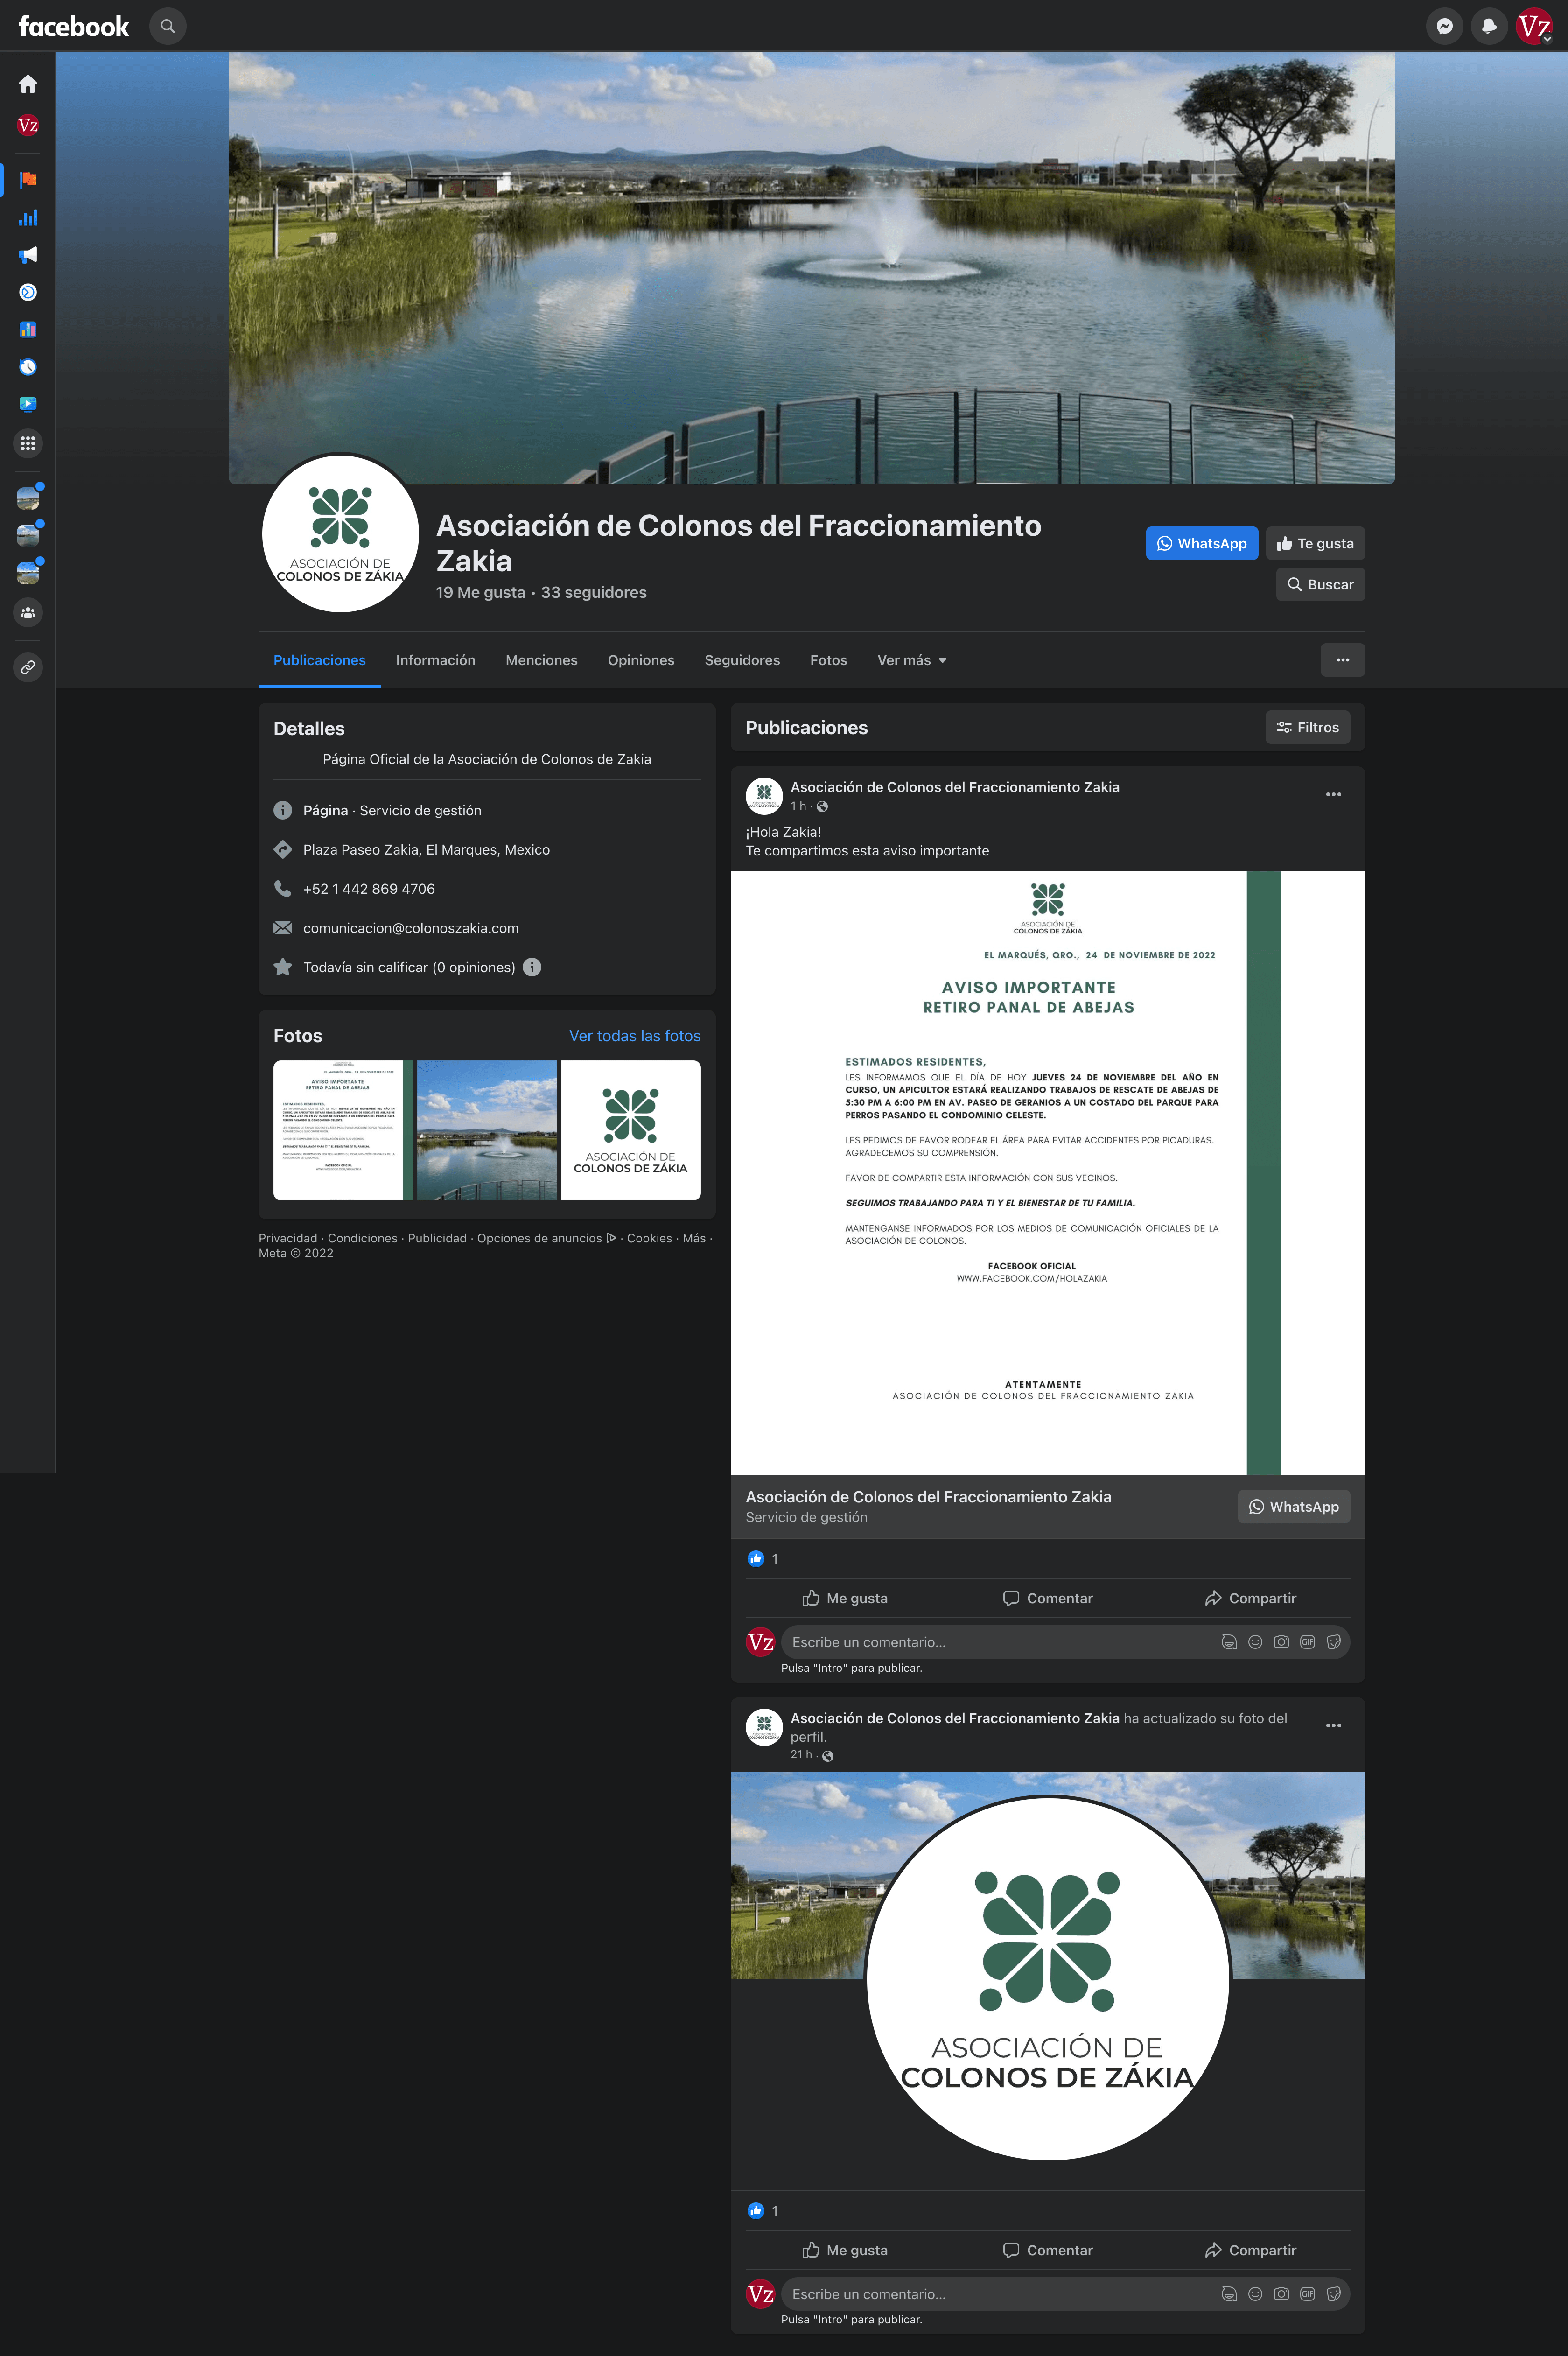Click the like reaction count on aviso post

tap(763, 1559)
